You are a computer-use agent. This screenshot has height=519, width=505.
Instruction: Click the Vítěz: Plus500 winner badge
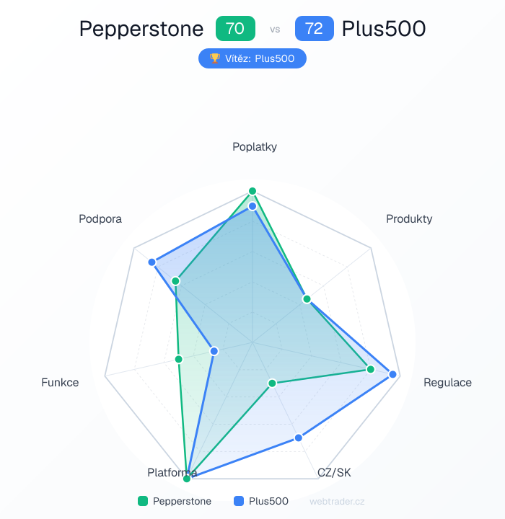tap(252, 58)
